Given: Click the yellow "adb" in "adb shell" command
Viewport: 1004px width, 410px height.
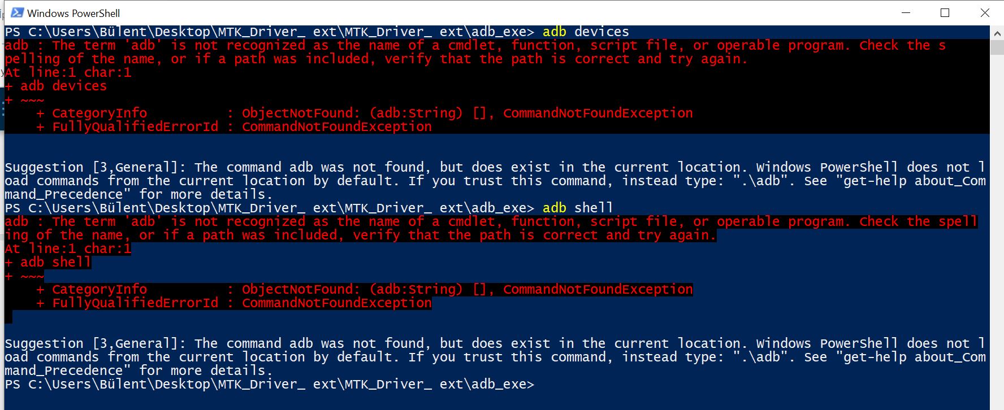Looking at the screenshot, I should tap(554, 208).
